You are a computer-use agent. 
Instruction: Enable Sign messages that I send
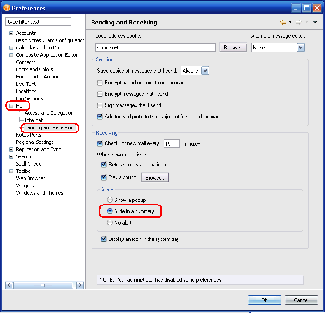coord(100,105)
